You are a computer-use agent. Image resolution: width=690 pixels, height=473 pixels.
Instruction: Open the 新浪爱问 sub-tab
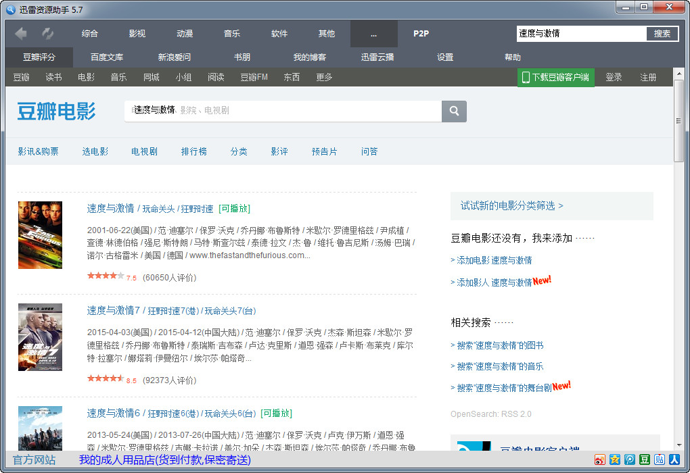175,57
